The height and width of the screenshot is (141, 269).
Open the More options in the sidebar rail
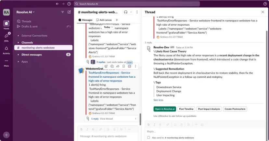tap(6, 63)
